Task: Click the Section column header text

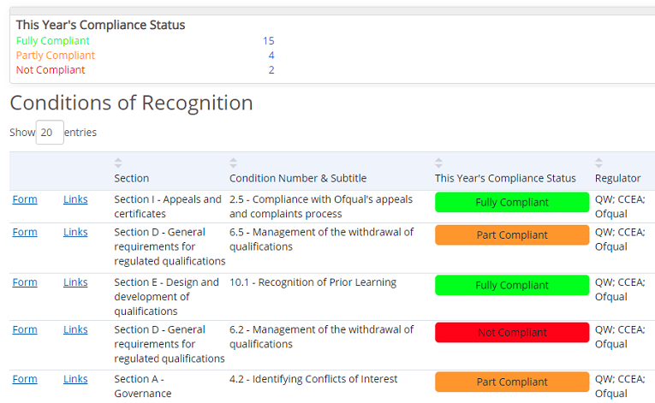Action: click(x=132, y=178)
